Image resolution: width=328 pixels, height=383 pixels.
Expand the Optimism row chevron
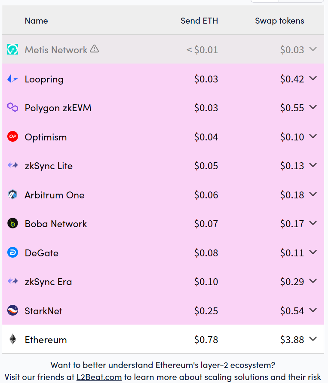coord(313,136)
